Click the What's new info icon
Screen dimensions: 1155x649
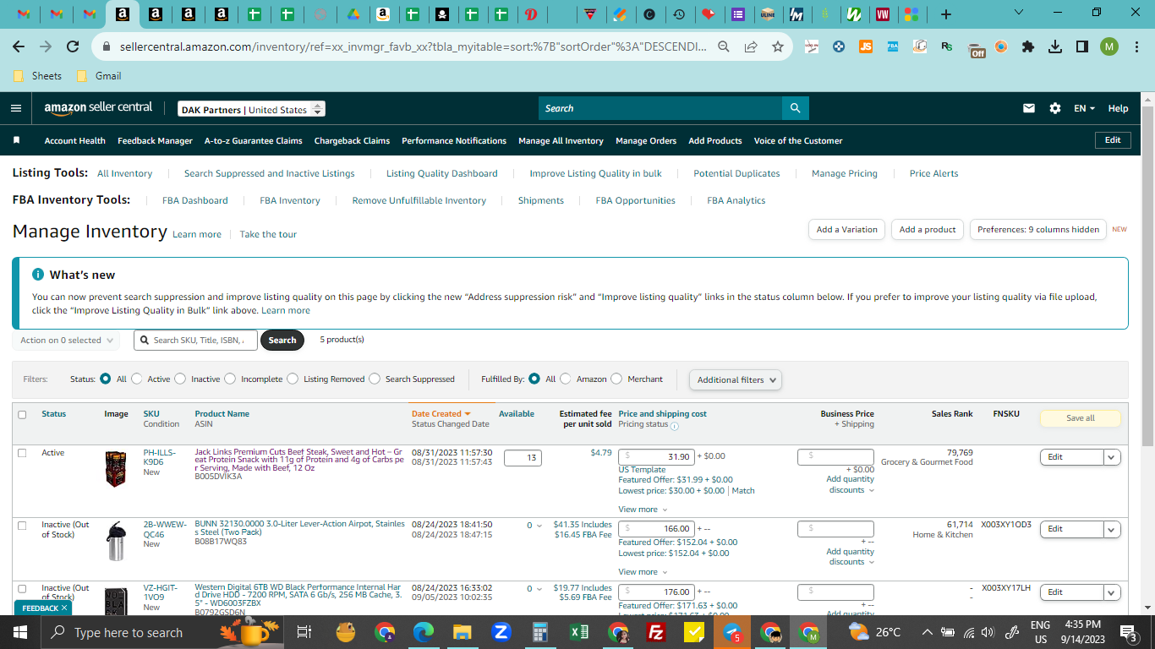(38, 275)
